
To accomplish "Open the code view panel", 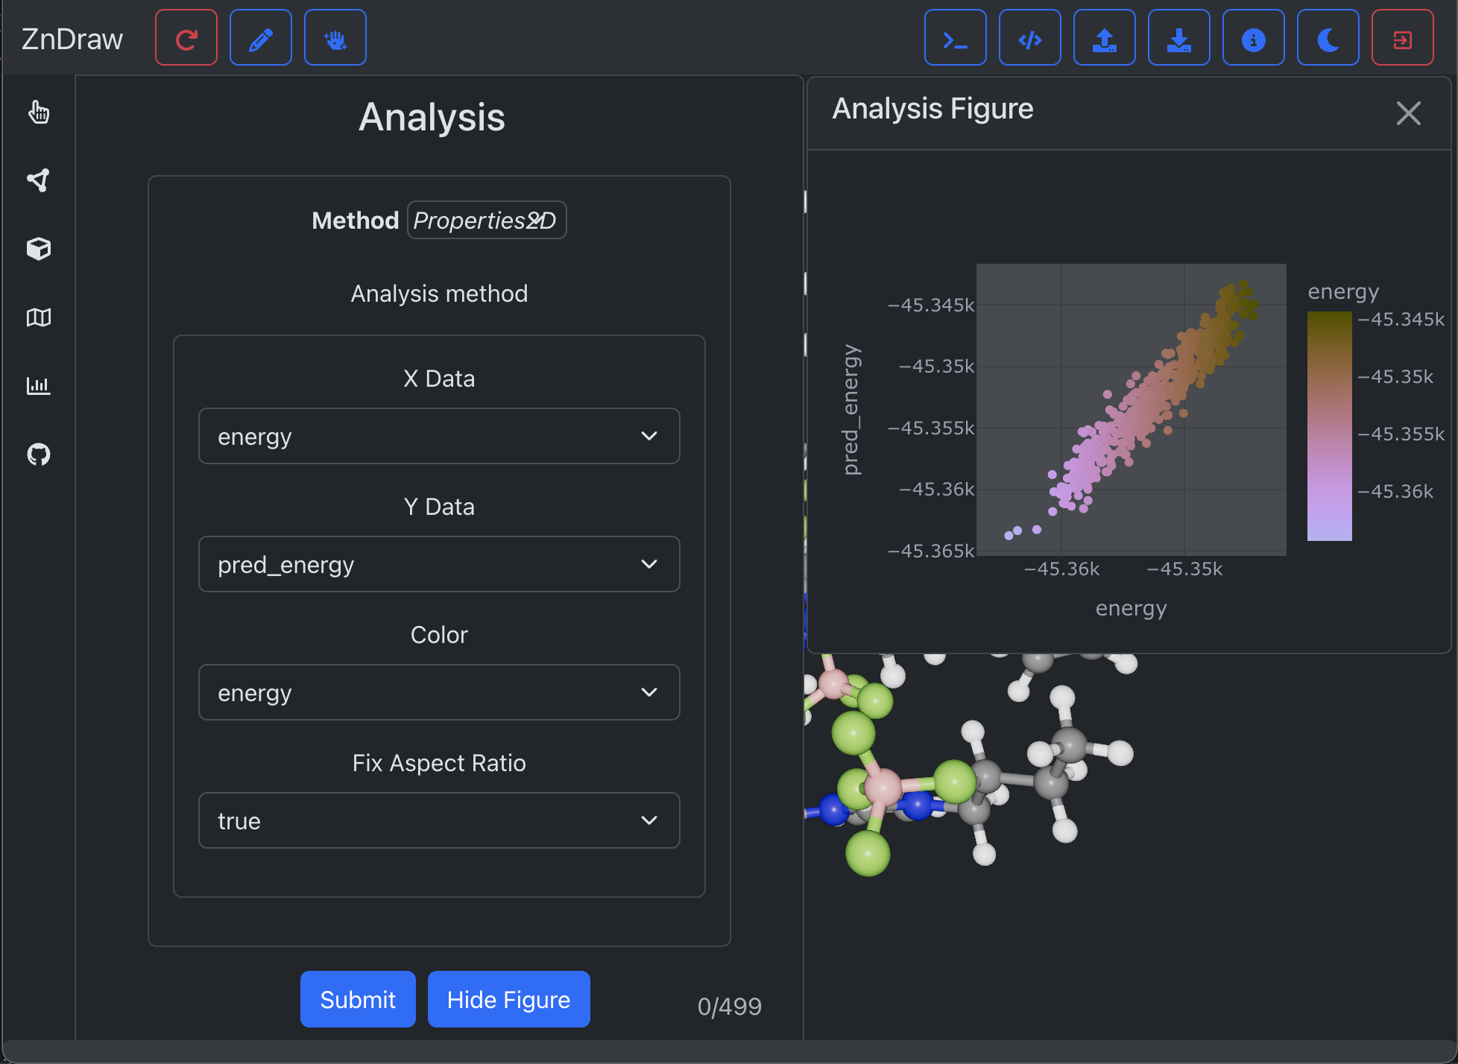I will point(1029,41).
